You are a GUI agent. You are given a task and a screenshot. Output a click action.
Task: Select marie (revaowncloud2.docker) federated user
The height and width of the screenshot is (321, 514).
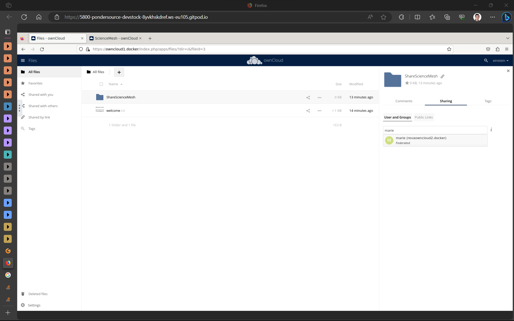(421, 140)
